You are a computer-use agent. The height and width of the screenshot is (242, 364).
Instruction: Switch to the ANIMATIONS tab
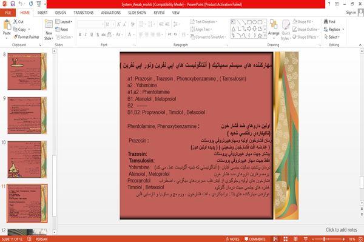coord(111,13)
